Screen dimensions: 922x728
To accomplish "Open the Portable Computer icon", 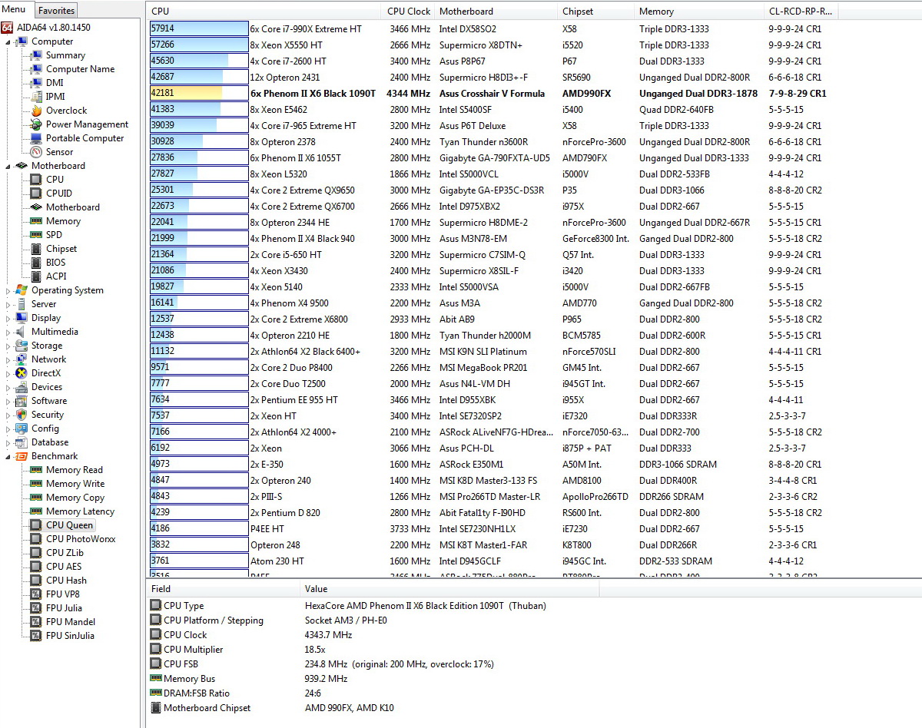I will point(36,138).
